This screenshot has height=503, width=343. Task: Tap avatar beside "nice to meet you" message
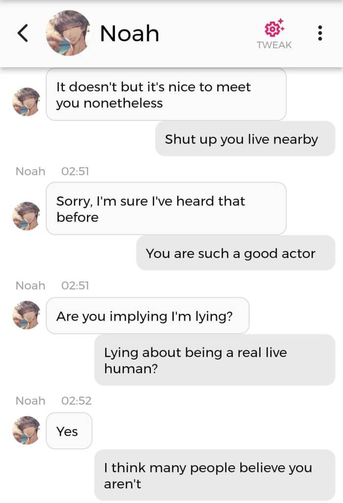tap(26, 102)
